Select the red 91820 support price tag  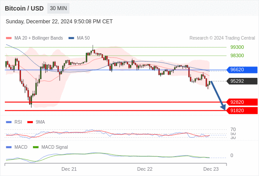pos(242,110)
